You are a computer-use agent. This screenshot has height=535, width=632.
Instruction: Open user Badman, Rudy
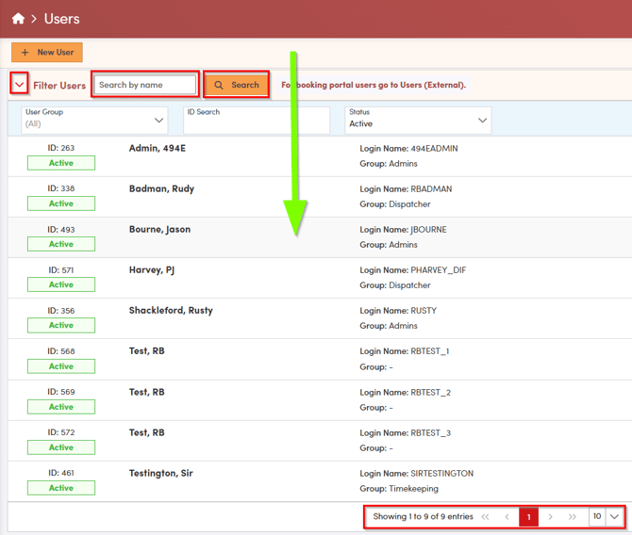tap(161, 188)
